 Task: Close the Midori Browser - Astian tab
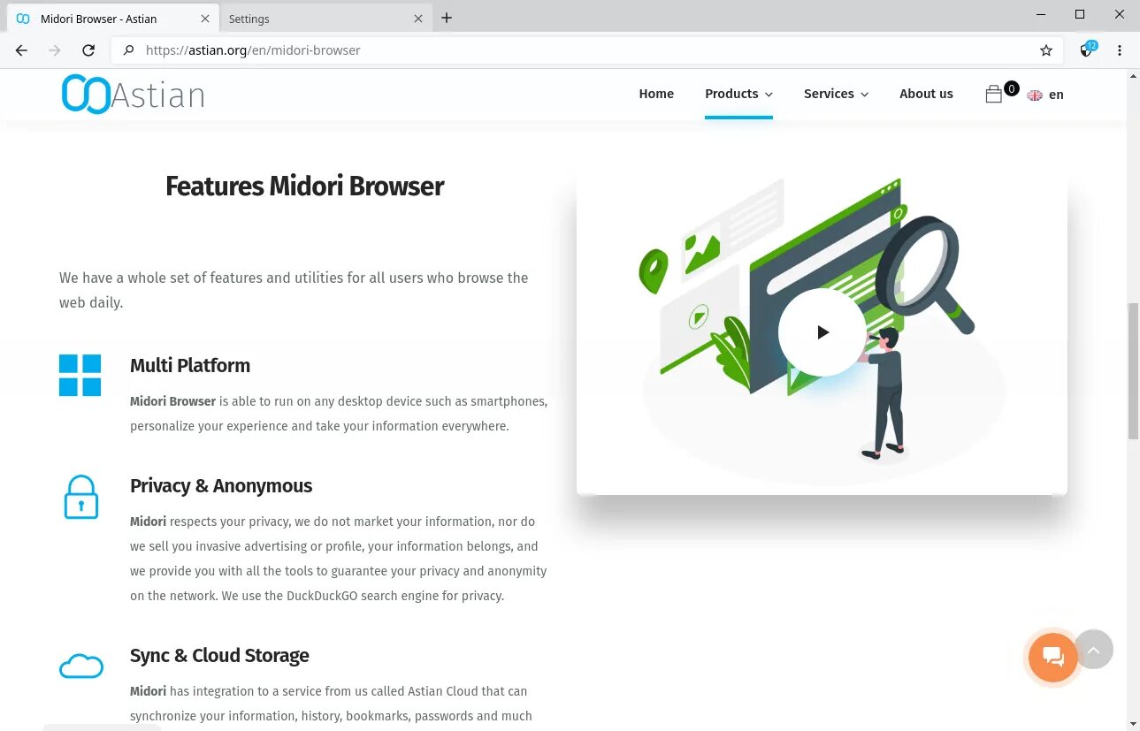(205, 19)
